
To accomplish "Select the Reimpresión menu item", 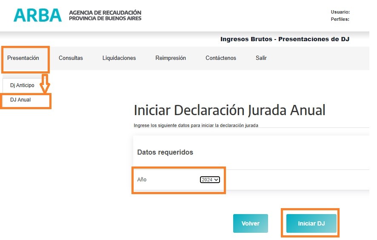I will [x=170, y=58].
